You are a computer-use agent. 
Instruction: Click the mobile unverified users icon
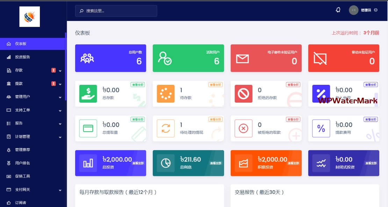320,58
